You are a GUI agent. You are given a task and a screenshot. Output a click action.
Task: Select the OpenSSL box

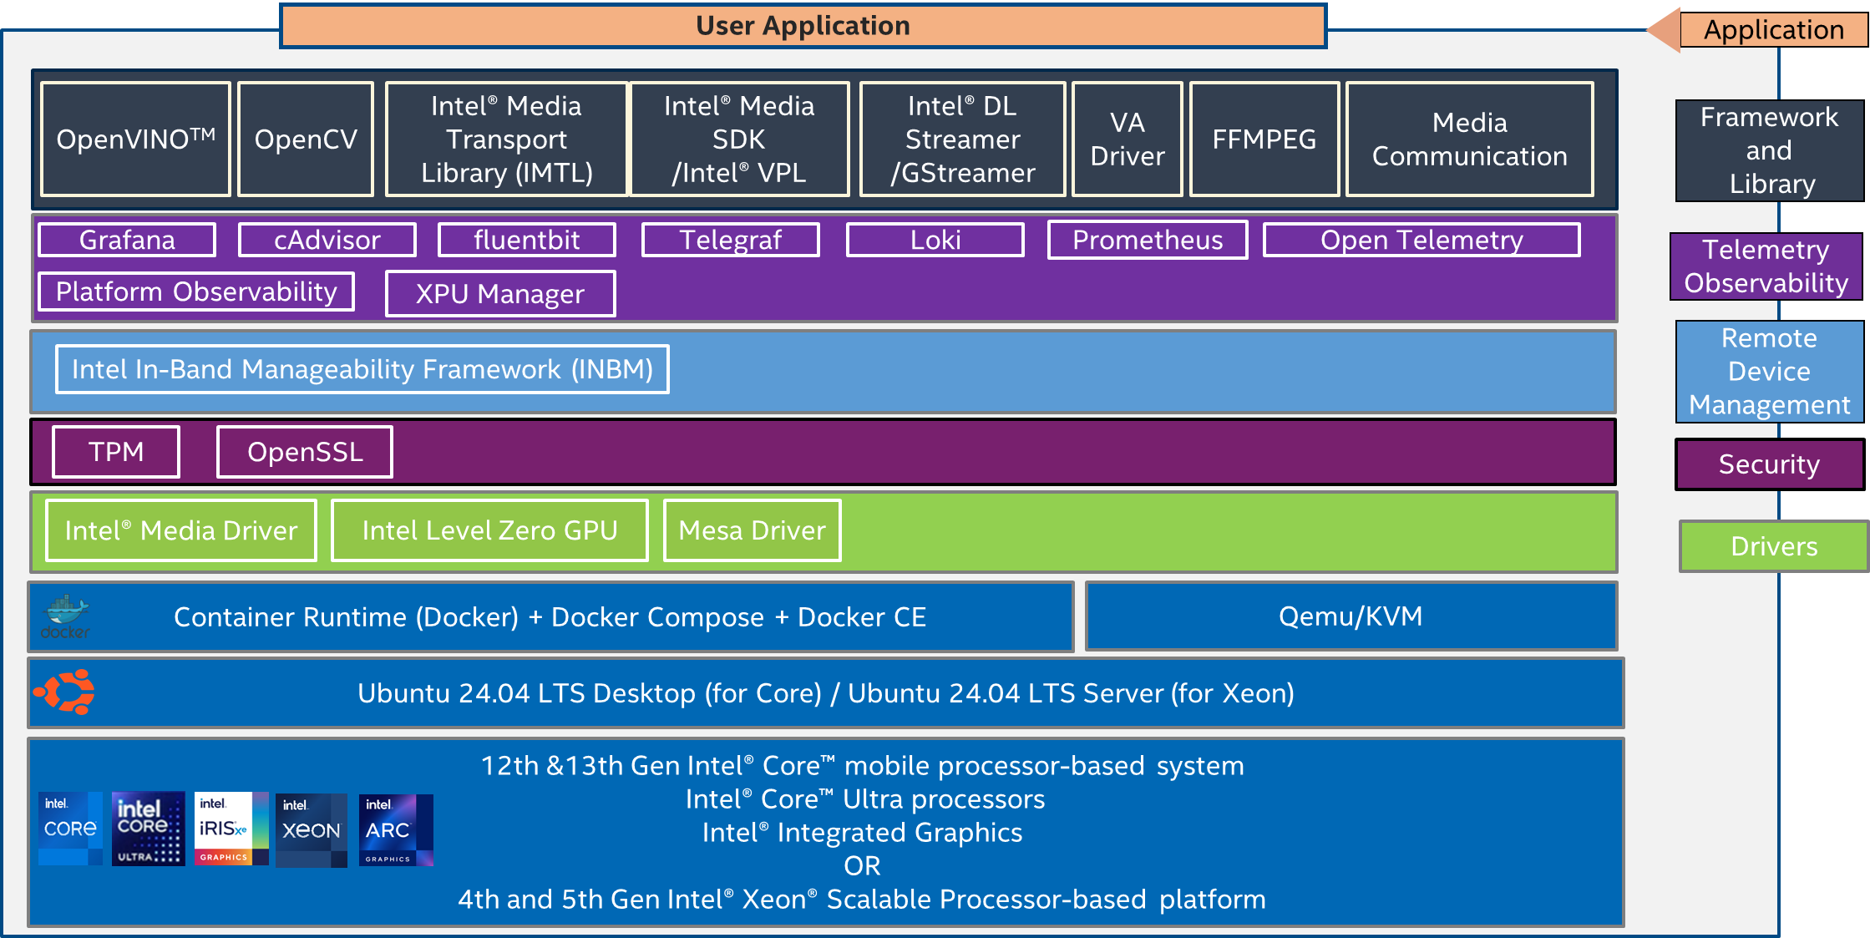tap(305, 452)
